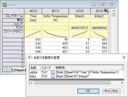Image resolution: width=128 pixels, height=97 pixels.
Task: Click the Time long name cell
Action: point(33,16)
